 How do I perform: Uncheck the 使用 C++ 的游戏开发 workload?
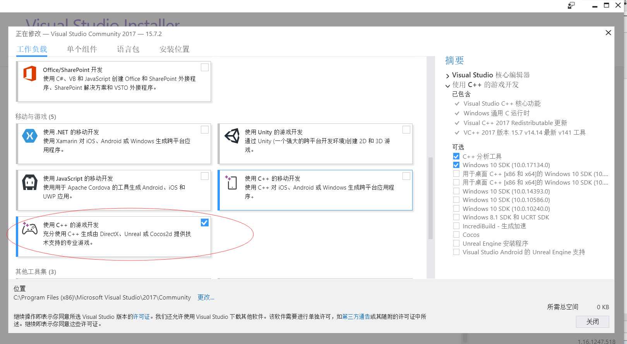205,222
